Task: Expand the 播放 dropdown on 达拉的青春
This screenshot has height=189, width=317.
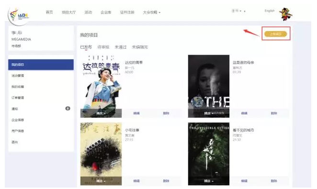Action: pos(101,113)
